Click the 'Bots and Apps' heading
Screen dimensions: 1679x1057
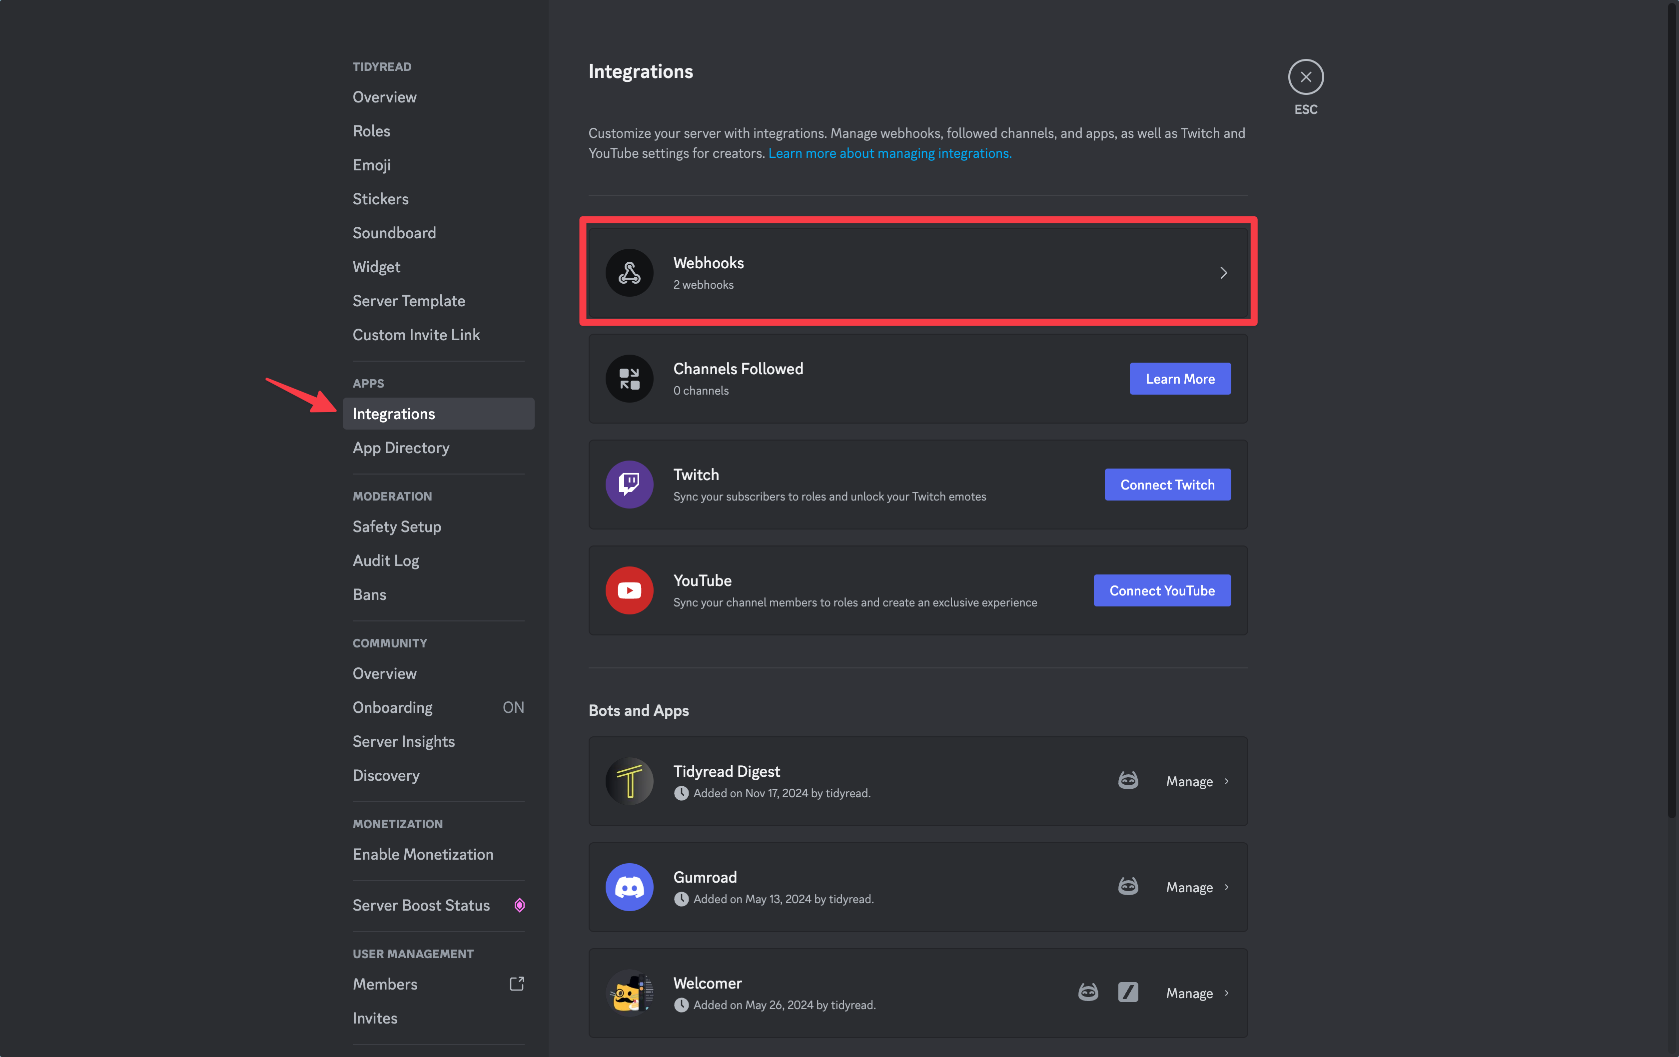click(639, 710)
